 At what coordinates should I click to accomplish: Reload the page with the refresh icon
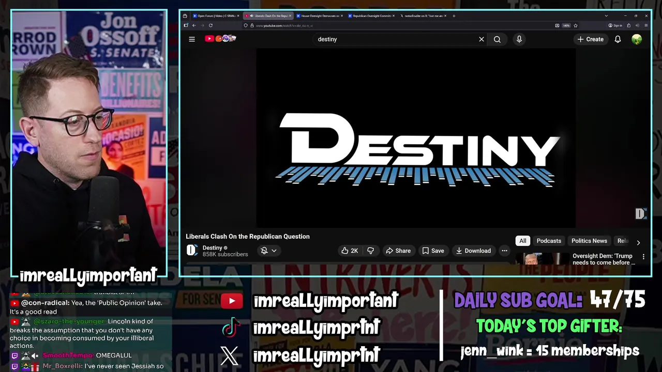(210, 25)
